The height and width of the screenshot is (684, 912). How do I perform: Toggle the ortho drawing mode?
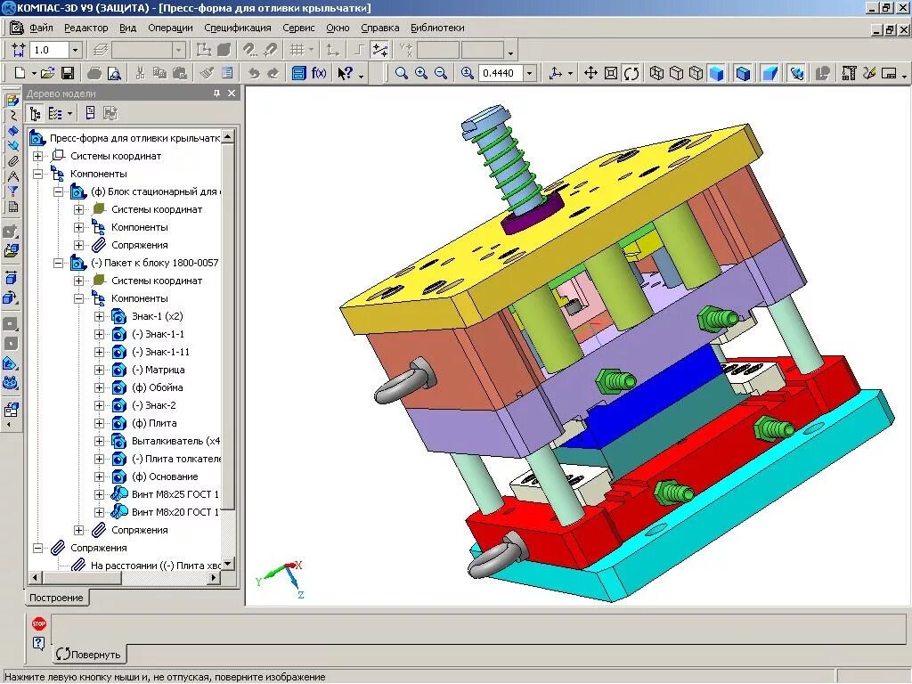(x=359, y=50)
